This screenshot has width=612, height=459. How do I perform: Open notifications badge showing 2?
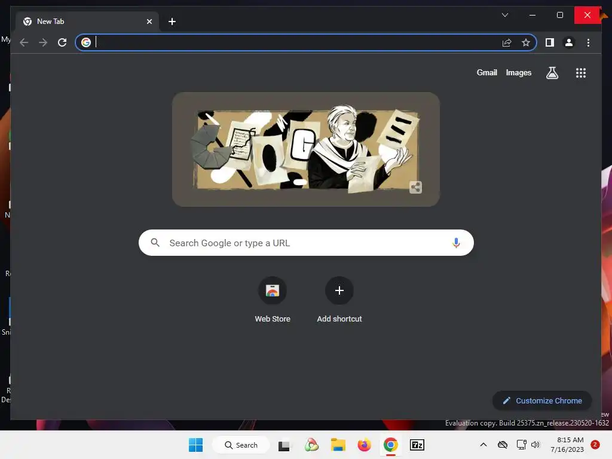pos(595,445)
